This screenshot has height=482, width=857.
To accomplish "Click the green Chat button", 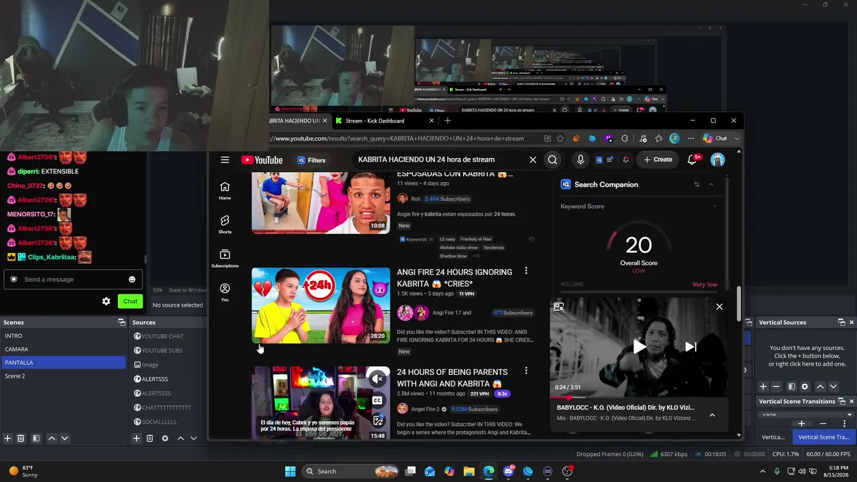I will tap(130, 301).
